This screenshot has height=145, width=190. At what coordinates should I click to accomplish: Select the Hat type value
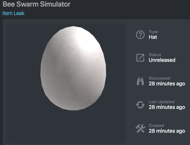(x=153, y=37)
